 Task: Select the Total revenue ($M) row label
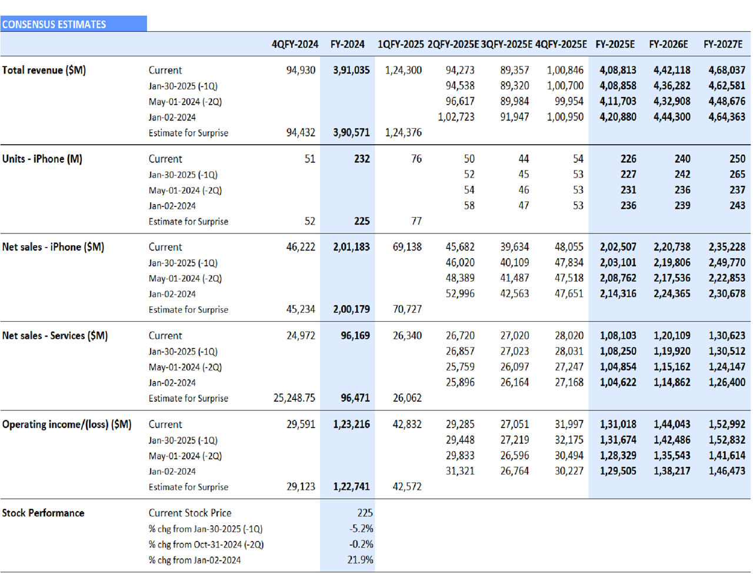pyautogui.click(x=44, y=69)
